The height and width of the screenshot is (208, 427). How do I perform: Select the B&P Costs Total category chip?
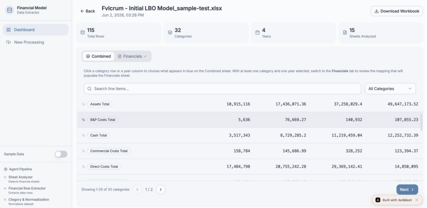pyautogui.click(x=103, y=120)
